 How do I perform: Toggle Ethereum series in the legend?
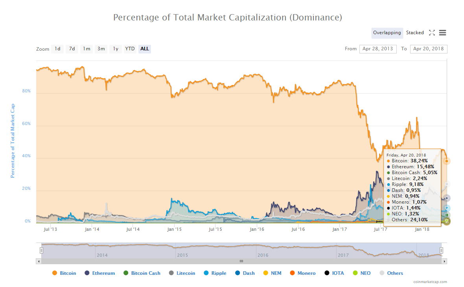click(103, 273)
